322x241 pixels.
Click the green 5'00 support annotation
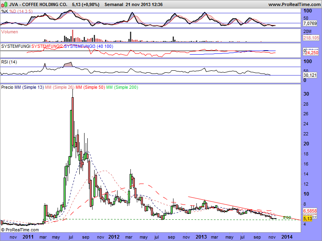287,218
